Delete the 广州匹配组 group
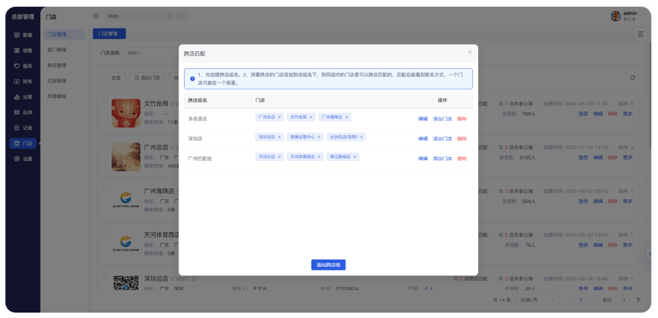 (x=462, y=158)
